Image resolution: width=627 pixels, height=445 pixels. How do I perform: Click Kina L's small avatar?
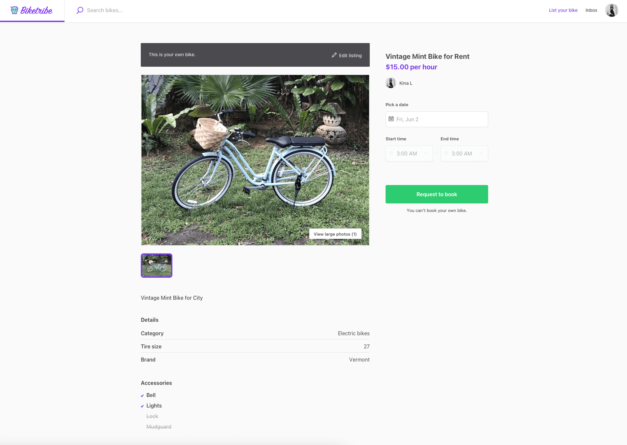click(391, 83)
